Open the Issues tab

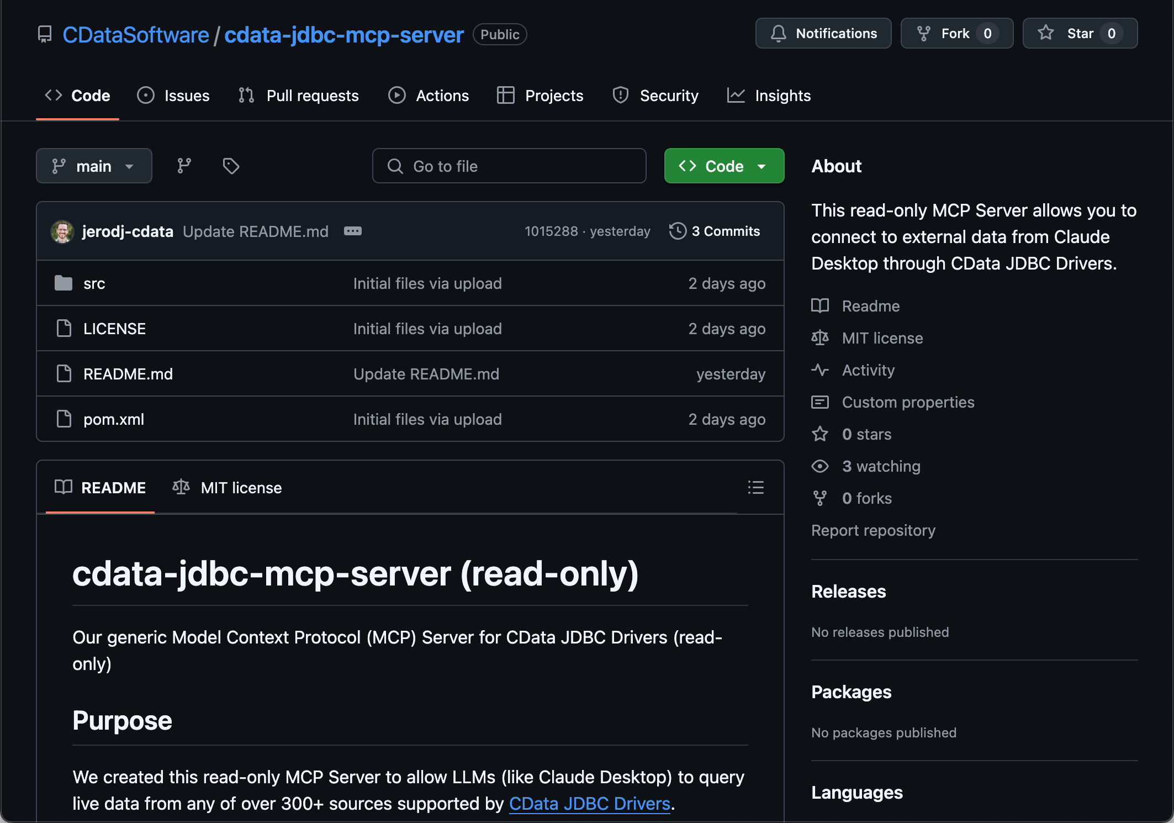[x=173, y=96]
